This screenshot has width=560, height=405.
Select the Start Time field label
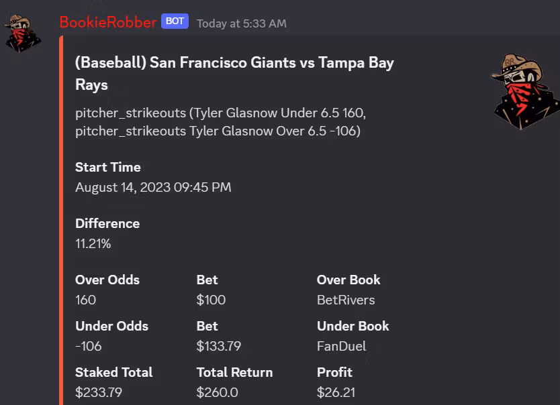point(108,167)
